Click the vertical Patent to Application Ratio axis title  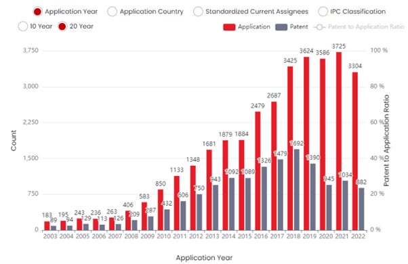(x=386, y=140)
